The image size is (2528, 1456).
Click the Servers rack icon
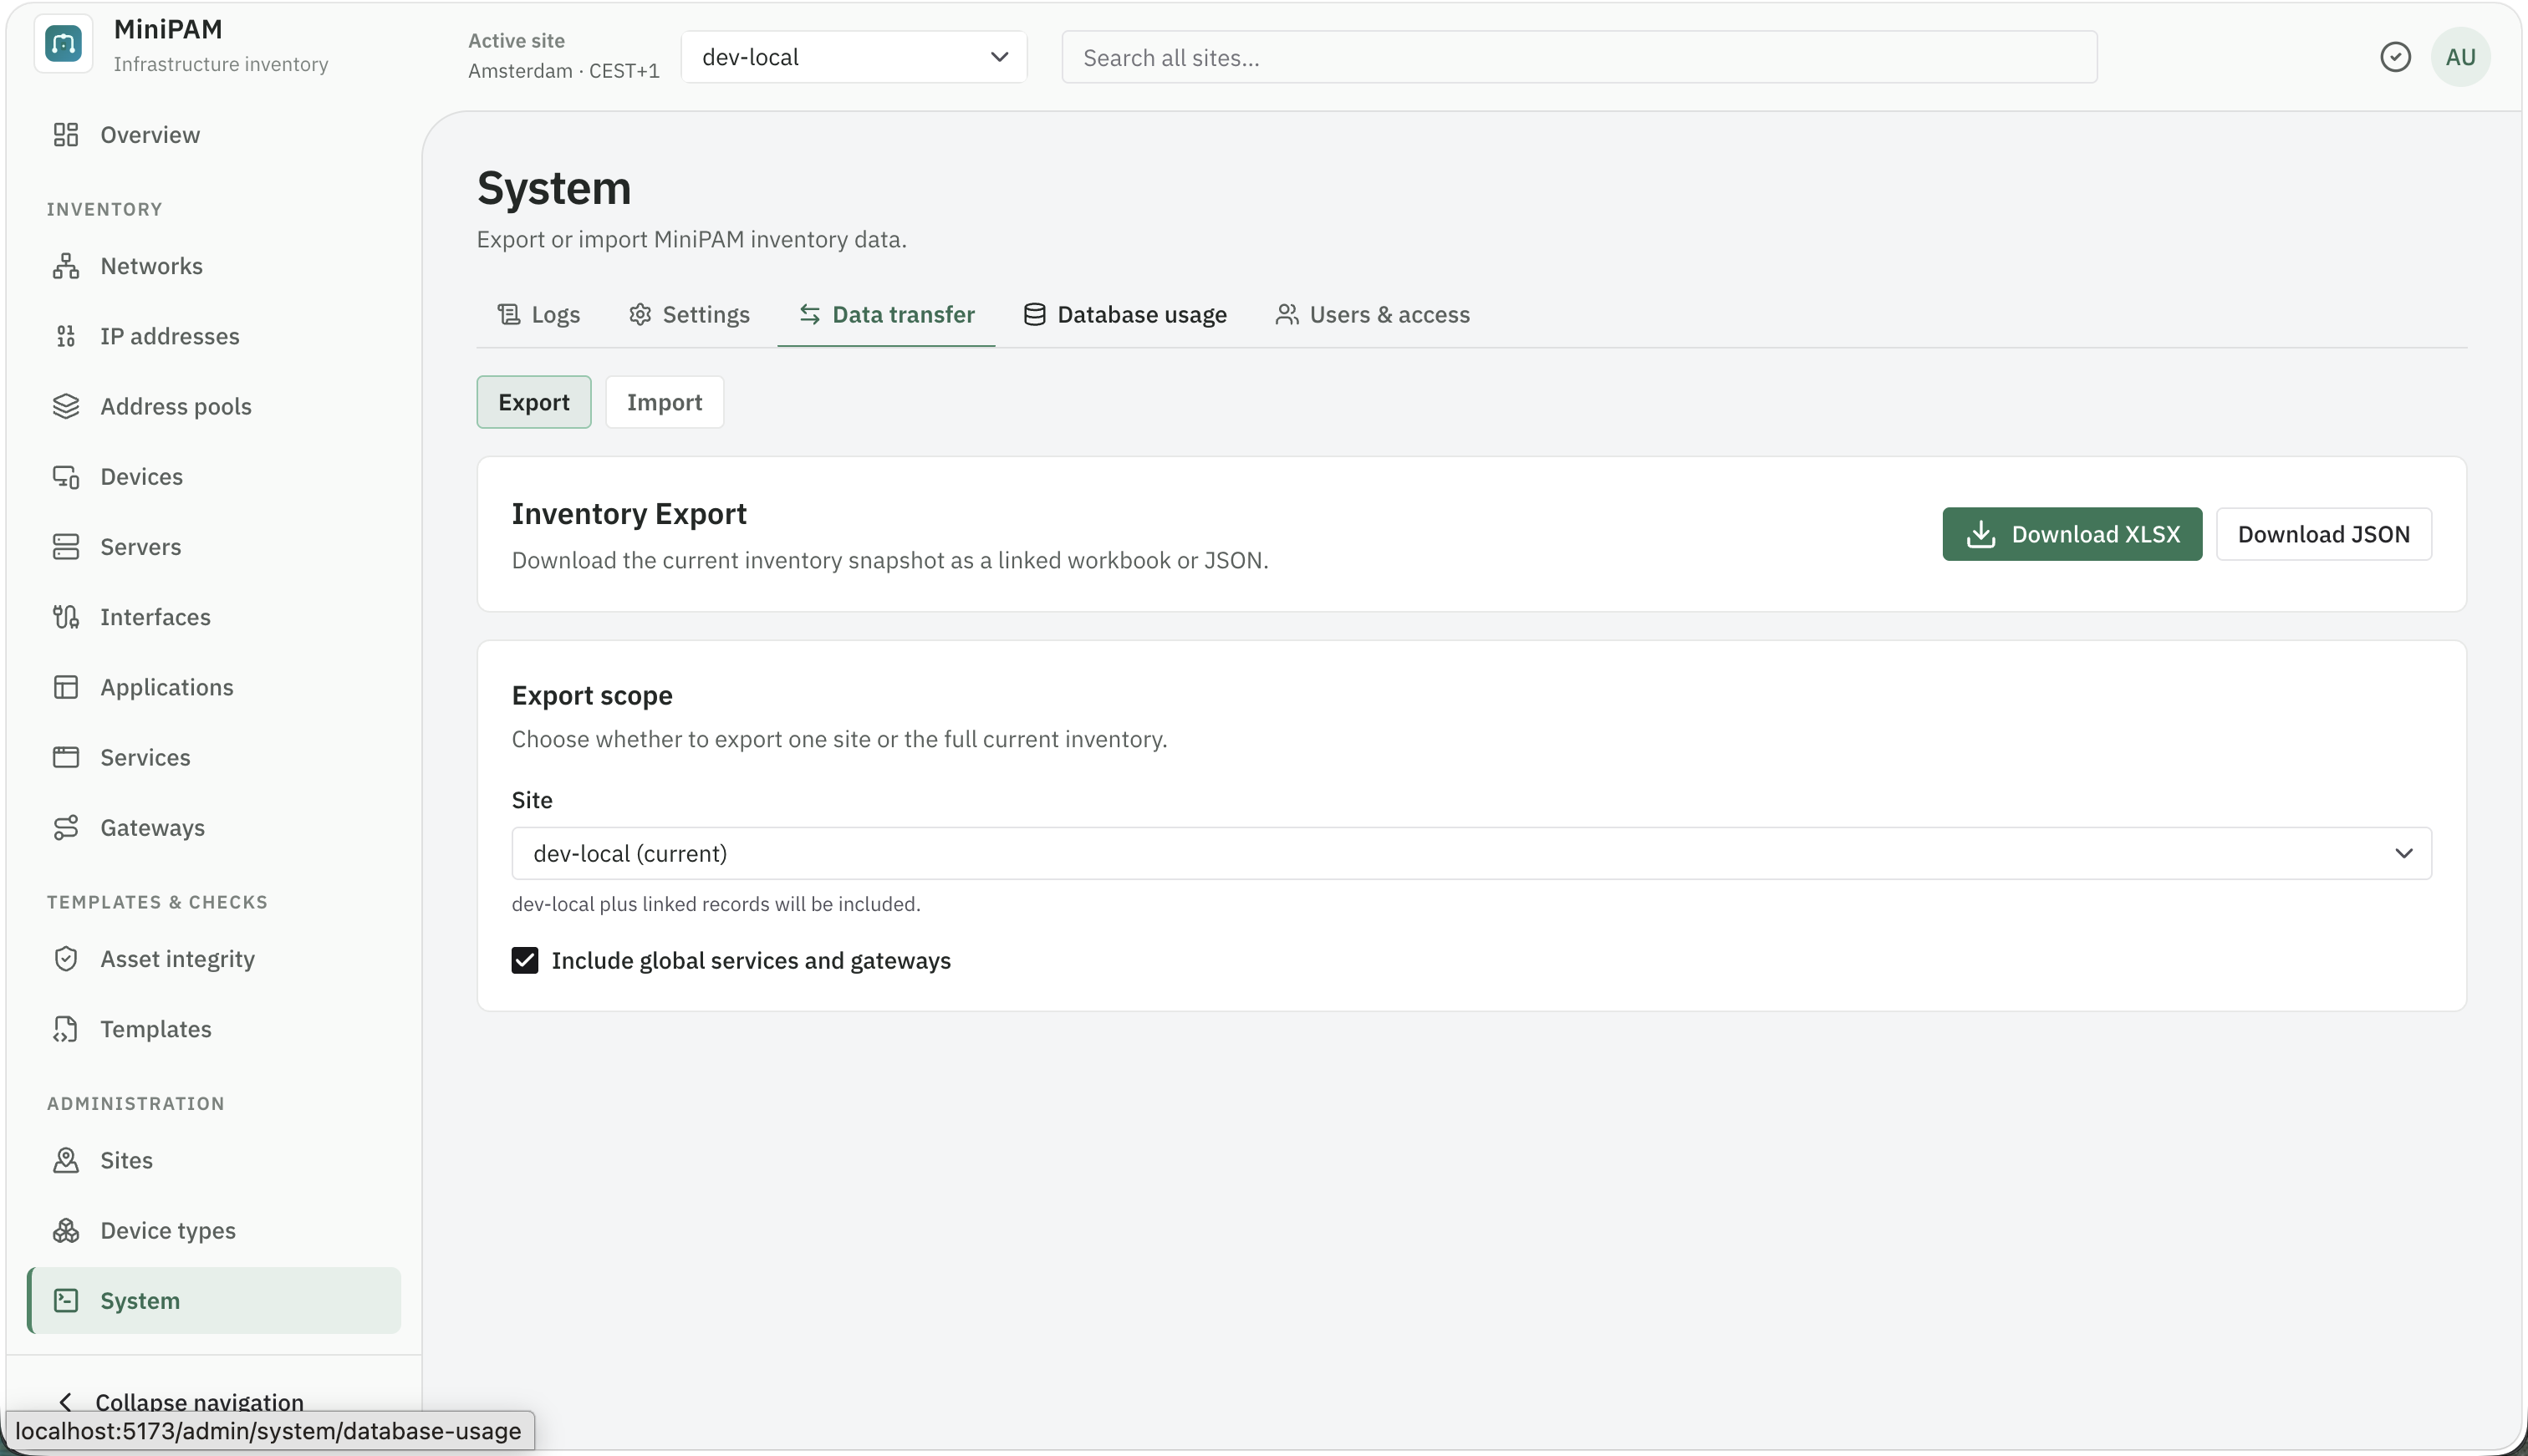66,547
